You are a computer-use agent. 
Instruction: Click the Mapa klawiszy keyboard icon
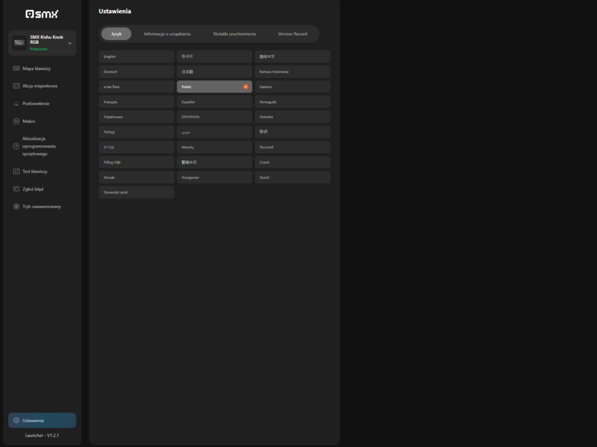tap(16, 68)
